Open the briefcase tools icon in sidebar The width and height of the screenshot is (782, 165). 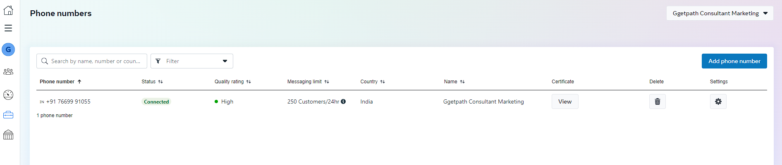click(8, 115)
